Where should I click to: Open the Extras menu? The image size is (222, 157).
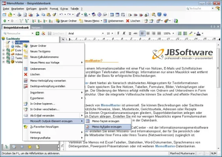[x=64, y=9]
